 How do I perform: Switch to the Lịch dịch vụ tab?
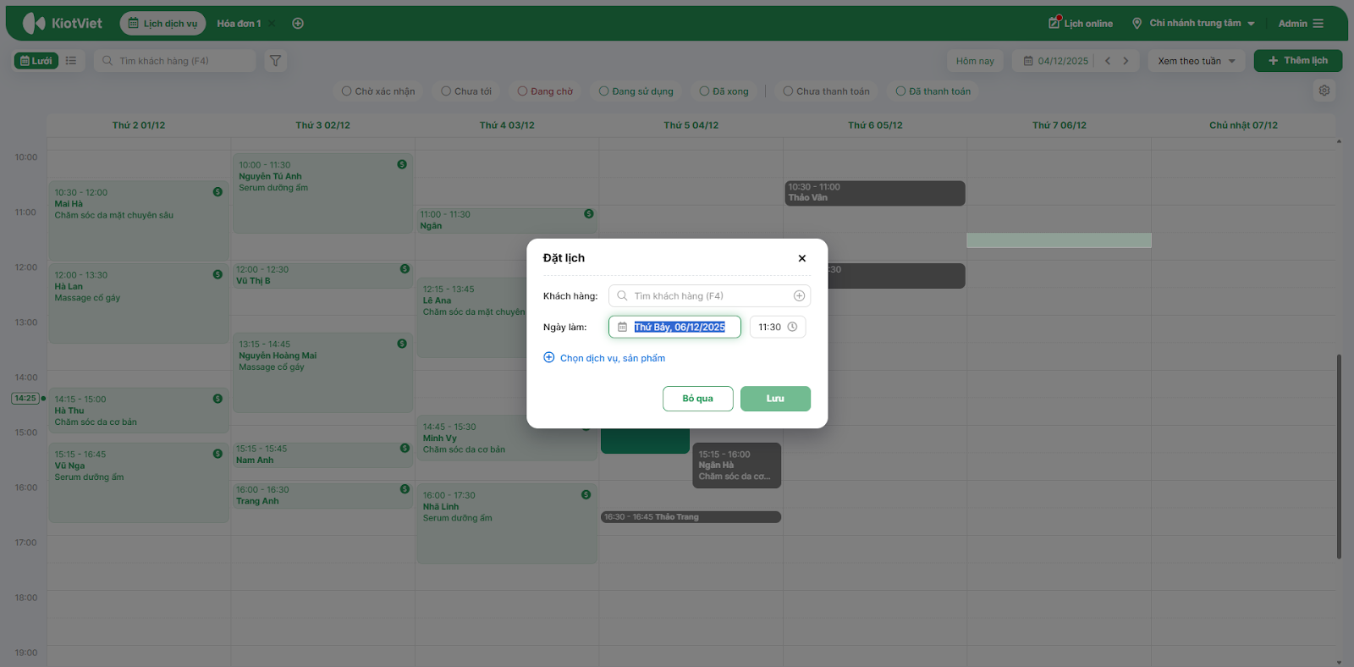click(x=162, y=24)
